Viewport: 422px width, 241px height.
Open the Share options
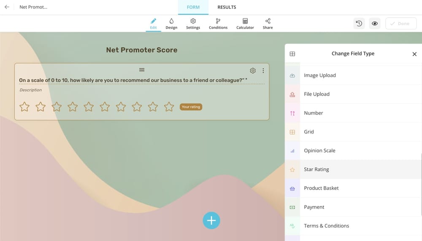[268, 24]
